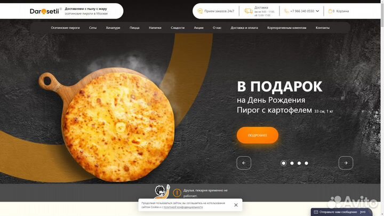Open the Доставка и оплата menu item
Viewport: 384px width, 216px height.
point(244,28)
